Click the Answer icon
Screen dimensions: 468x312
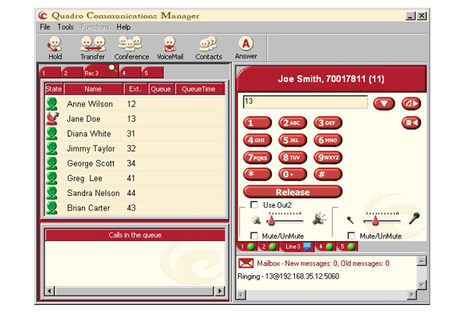pyautogui.click(x=246, y=48)
